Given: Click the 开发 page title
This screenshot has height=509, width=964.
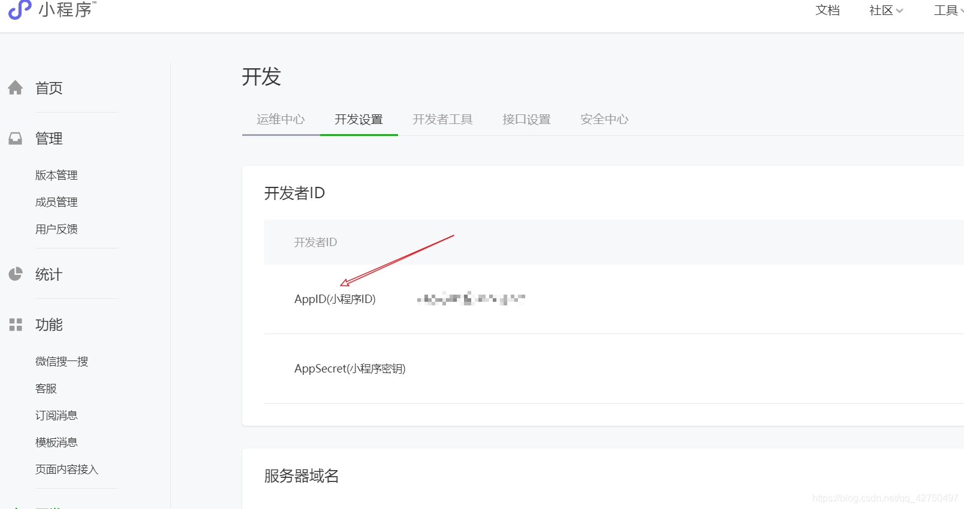Looking at the screenshot, I should click(261, 77).
